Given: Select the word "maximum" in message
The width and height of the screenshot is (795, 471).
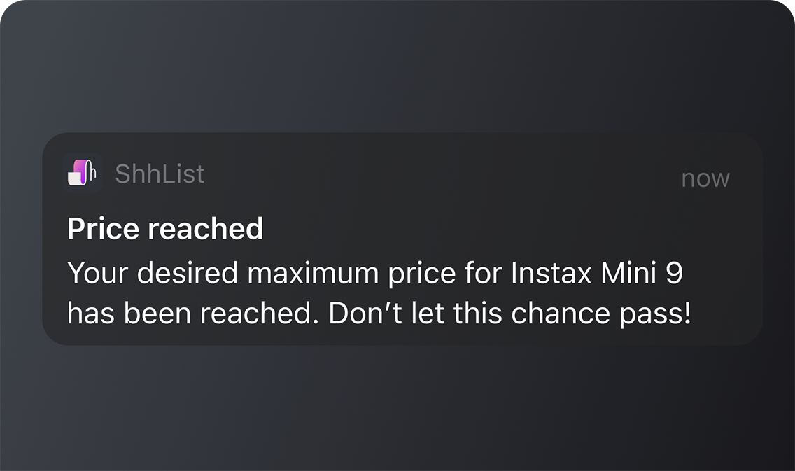Looking at the screenshot, I should [313, 273].
